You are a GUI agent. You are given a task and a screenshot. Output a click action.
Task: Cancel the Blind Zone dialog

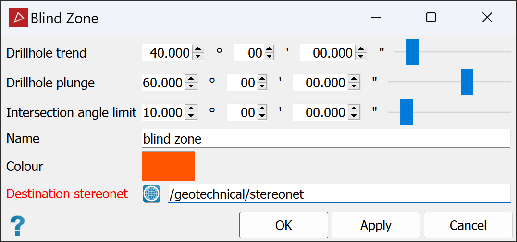click(x=468, y=225)
